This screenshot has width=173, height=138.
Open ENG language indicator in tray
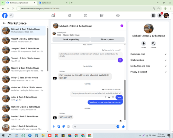click(x=154, y=136)
